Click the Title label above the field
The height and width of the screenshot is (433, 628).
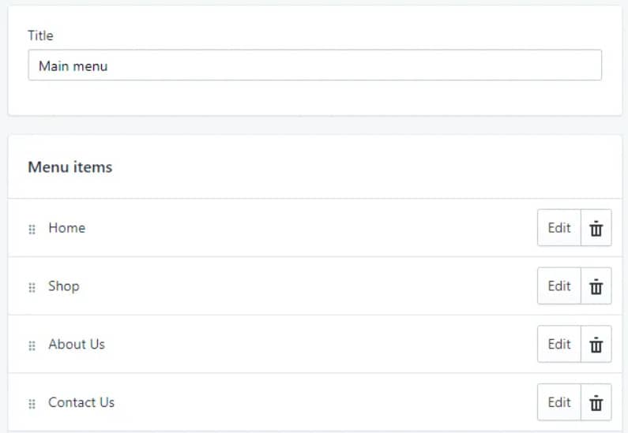40,35
